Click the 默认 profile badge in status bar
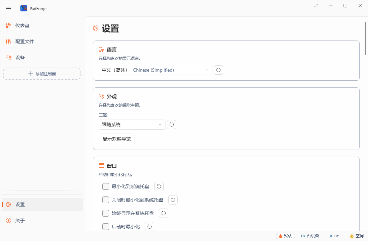Image resolution: width=368 pixels, height=241 pixels. coord(285,236)
